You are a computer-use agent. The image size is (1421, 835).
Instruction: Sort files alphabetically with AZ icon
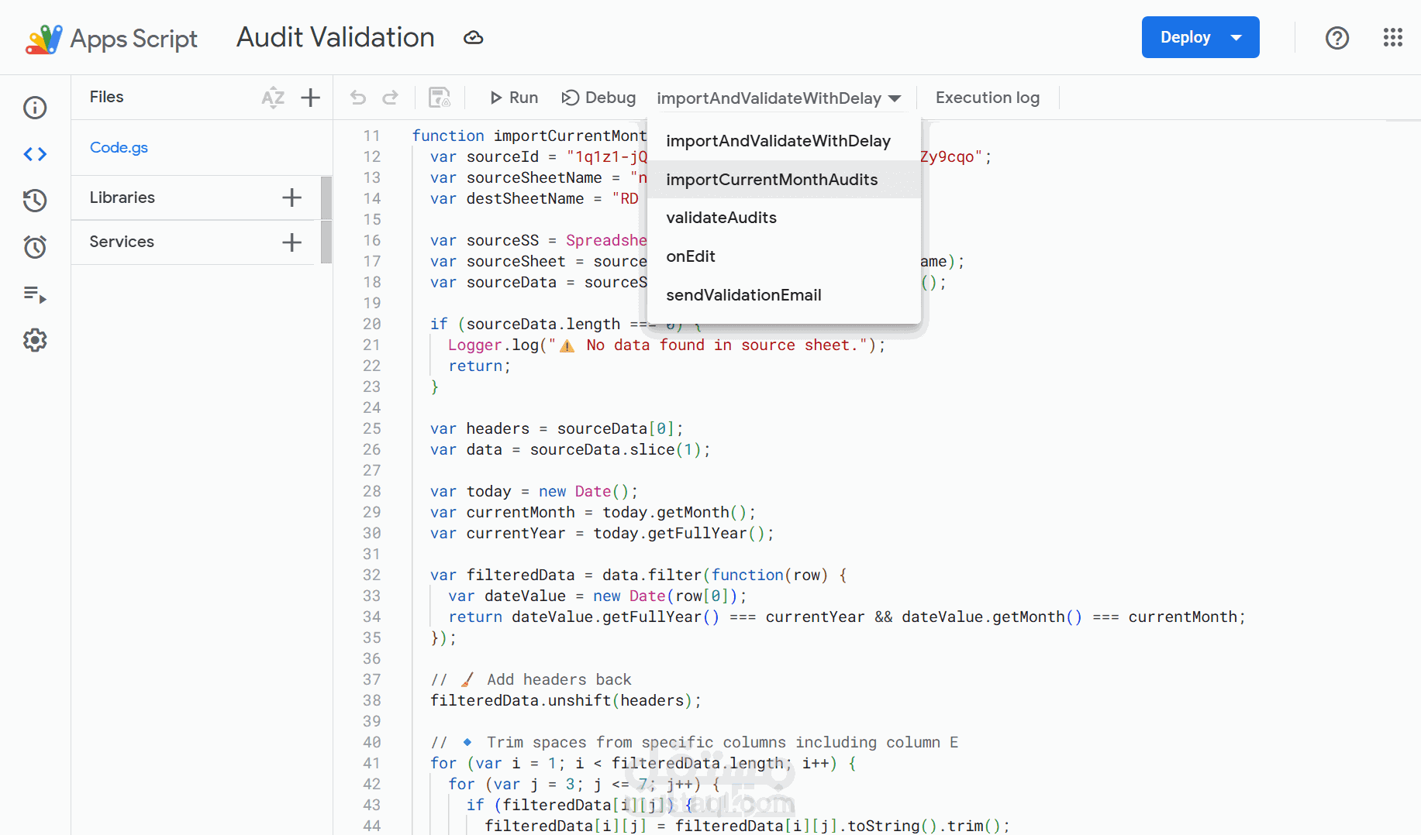coord(273,98)
